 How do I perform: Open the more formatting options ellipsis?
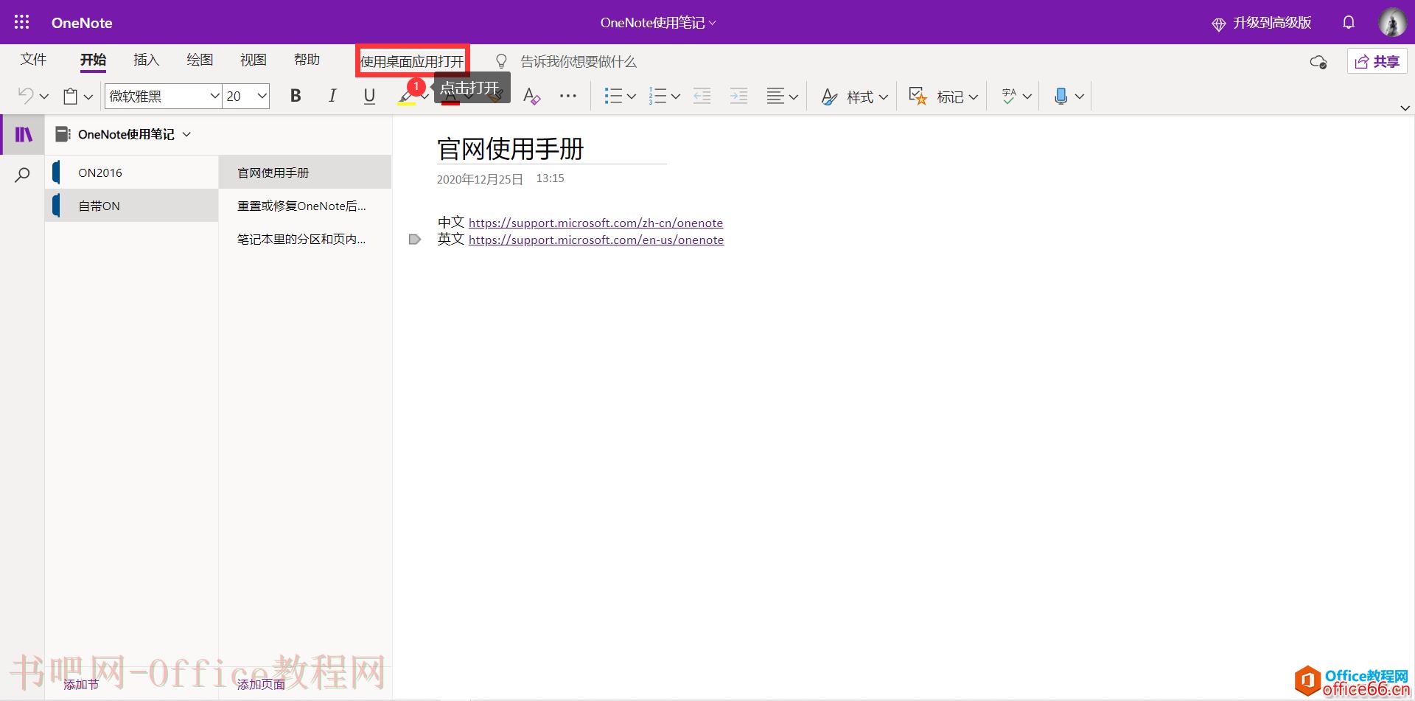[x=567, y=96]
